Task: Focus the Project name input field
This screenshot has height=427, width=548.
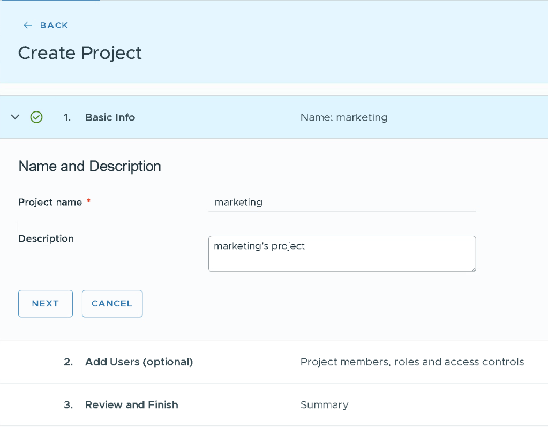Action: coord(342,203)
